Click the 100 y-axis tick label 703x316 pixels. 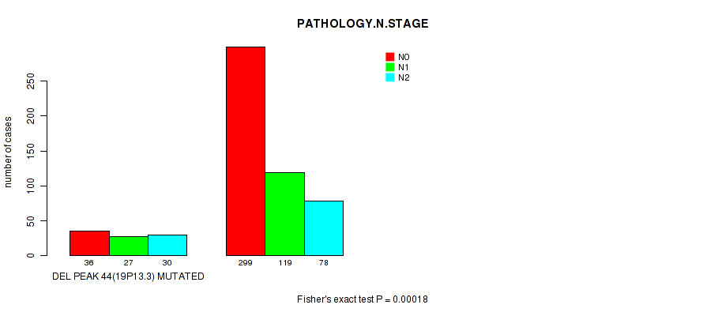(x=30, y=186)
